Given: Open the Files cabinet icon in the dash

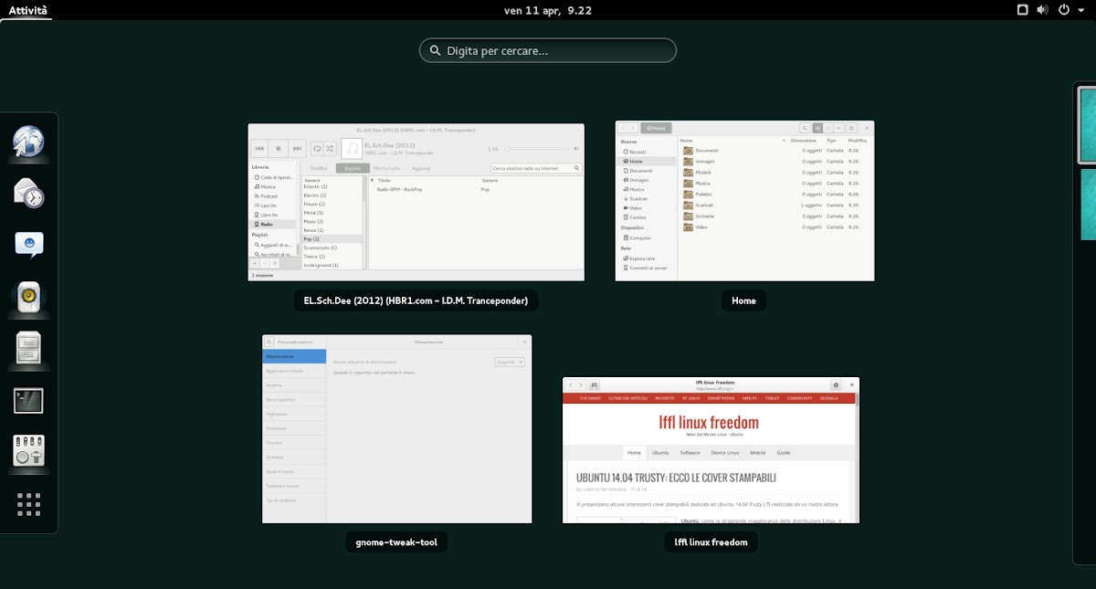Looking at the screenshot, I should 28,348.
